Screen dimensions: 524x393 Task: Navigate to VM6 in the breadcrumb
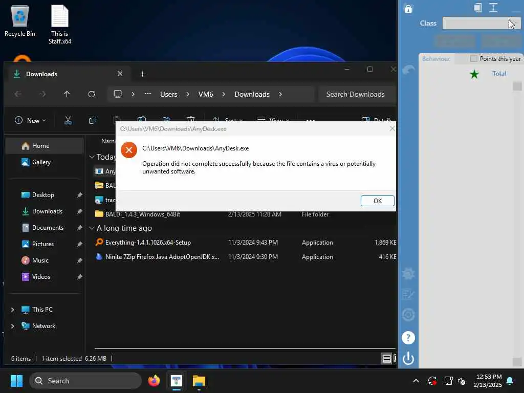(x=206, y=94)
